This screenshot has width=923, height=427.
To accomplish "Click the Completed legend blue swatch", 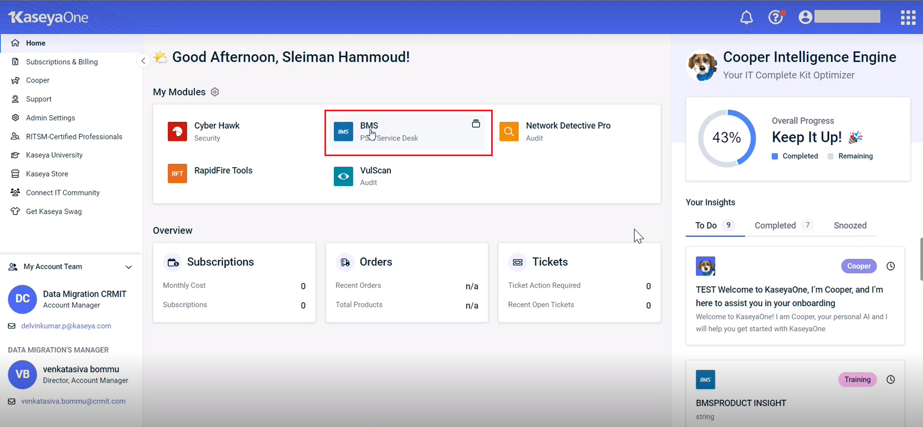I will 775,156.
